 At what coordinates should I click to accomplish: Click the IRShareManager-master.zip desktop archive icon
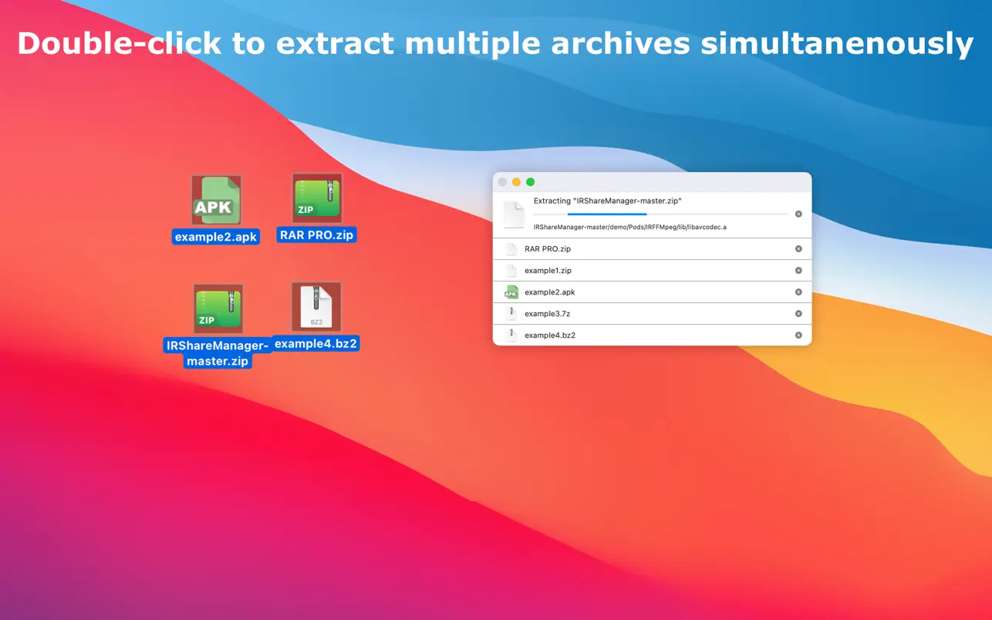point(218,309)
